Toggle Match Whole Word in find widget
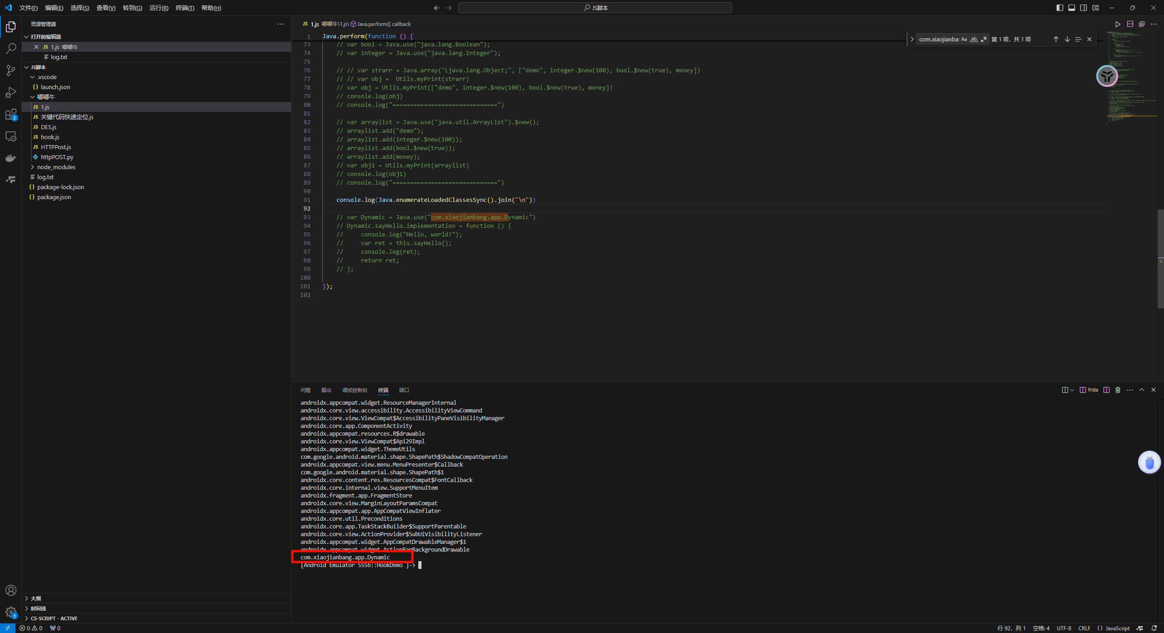This screenshot has width=1164, height=633. tap(973, 40)
